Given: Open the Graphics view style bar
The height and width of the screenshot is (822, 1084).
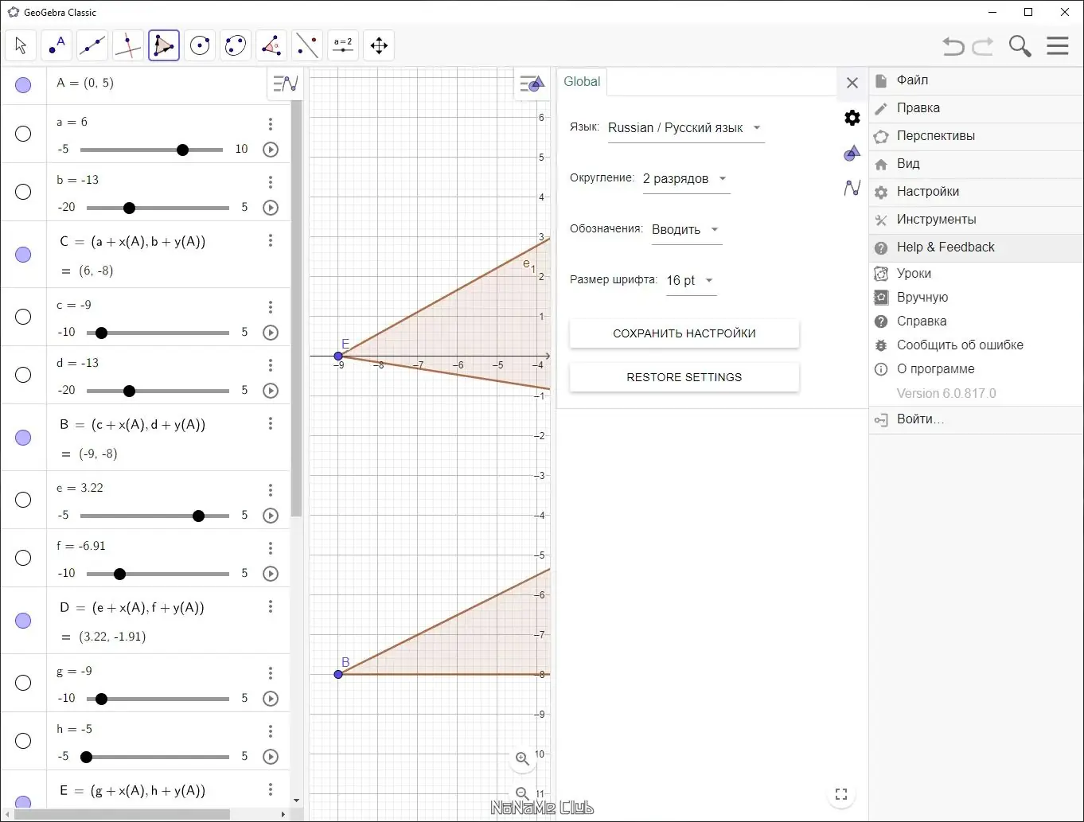Looking at the screenshot, I should pyautogui.click(x=531, y=84).
